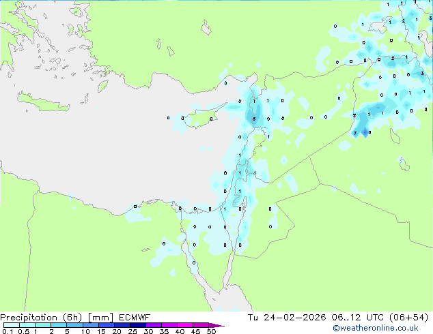This screenshot has width=433, height=334.
Task: Click the map precipitation value '5' near the Syrian coast
Action: pos(254,119)
